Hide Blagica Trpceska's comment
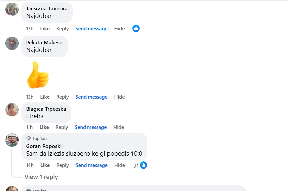 point(119,127)
